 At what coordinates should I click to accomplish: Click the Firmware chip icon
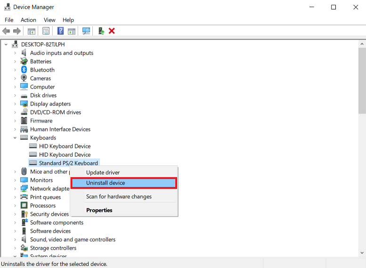click(x=24, y=121)
